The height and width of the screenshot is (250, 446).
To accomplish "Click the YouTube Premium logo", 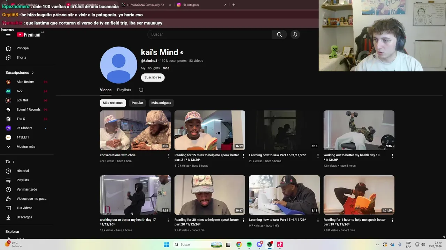I will coord(29,34).
